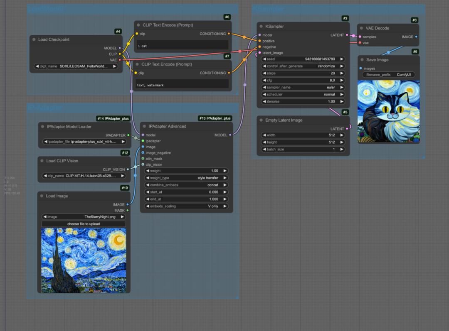Collapse the IPAdapter Model Loader node dot

43,126
